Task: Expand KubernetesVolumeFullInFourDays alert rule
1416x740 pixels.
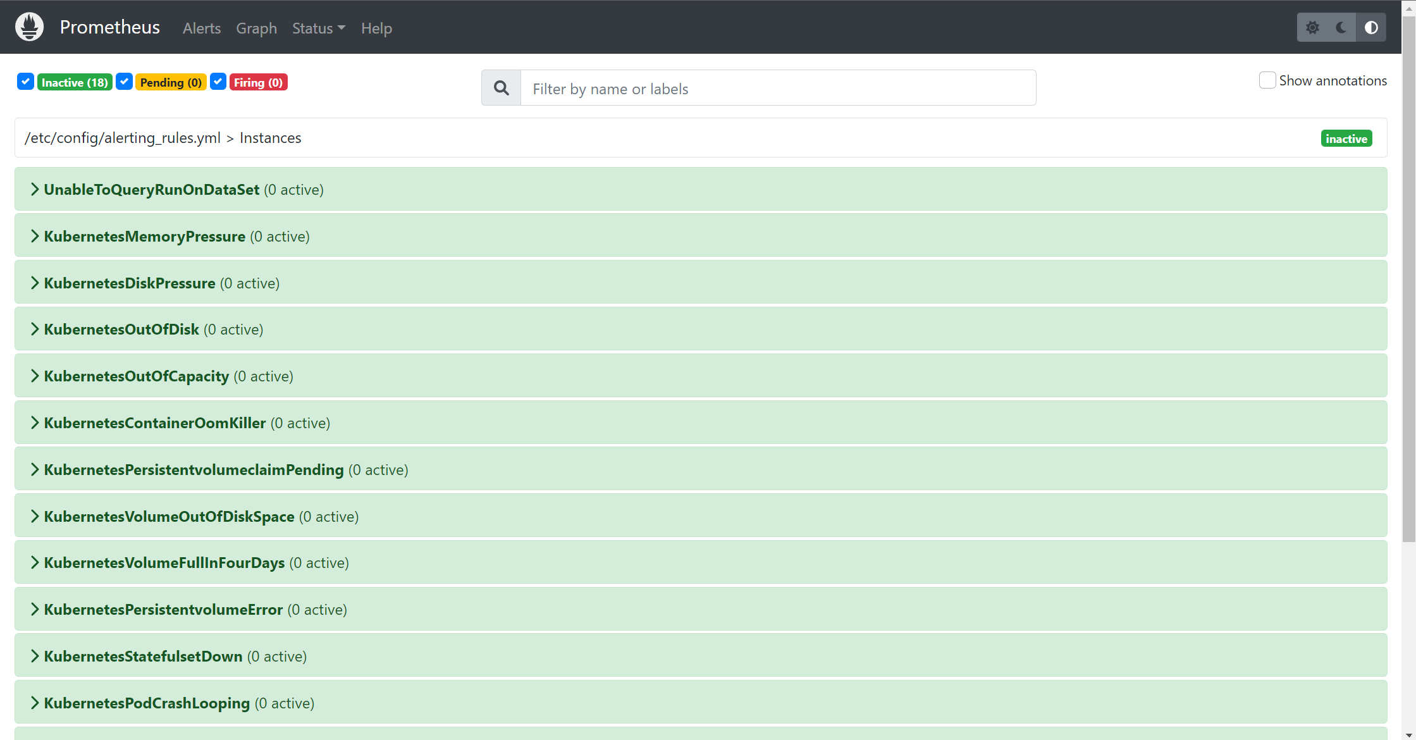Action: click(x=701, y=562)
